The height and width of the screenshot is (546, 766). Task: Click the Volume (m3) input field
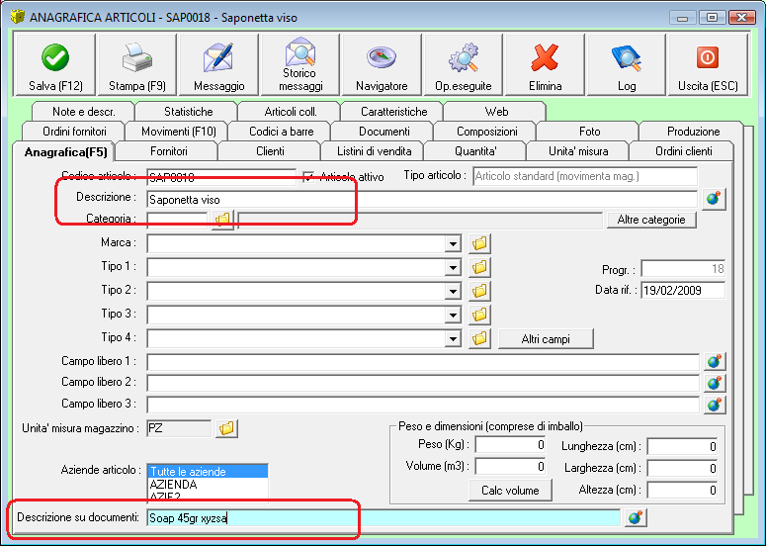point(510,467)
